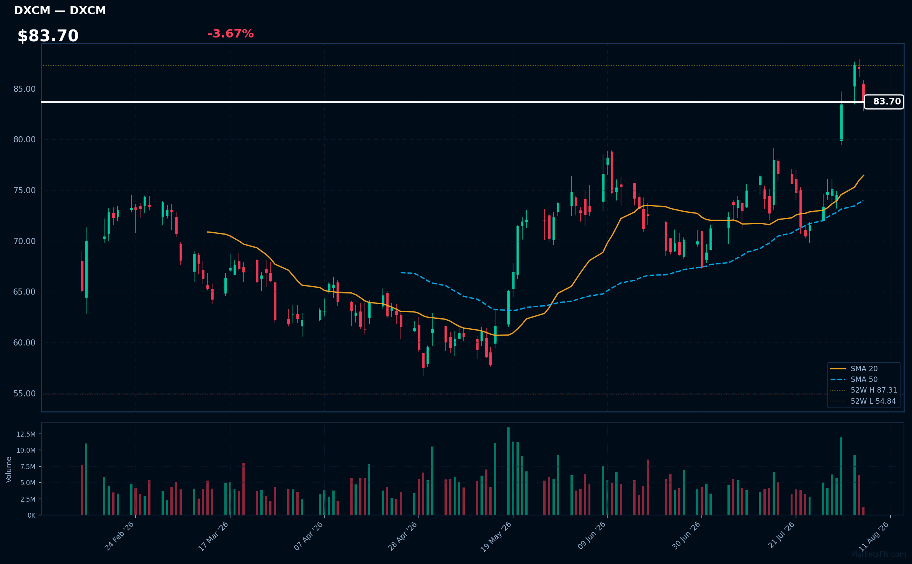Click the 30 Jun '26 date label
Image resolution: width=912 pixels, height=564 pixels.
tap(686, 536)
